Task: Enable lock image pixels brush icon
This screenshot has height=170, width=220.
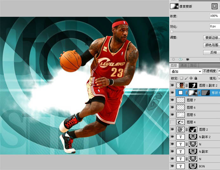Action: tap(186, 78)
